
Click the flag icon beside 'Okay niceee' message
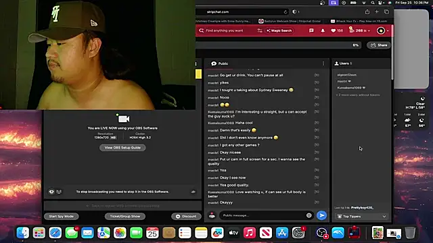(x=317, y=152)
